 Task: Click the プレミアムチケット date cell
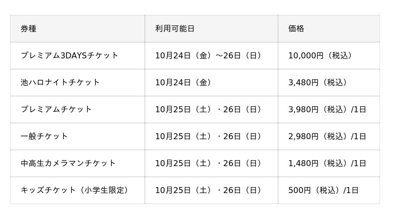pos(209,110)
